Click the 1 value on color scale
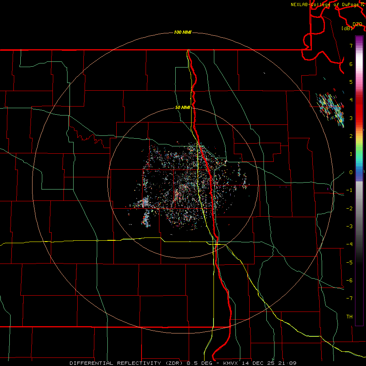Image resolution: width=366 pixels, height=366 pixels. (351, 154)
